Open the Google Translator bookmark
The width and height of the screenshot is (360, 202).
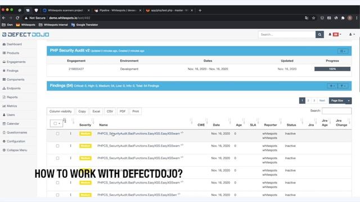pyautogui.click(x=84, y=25)
